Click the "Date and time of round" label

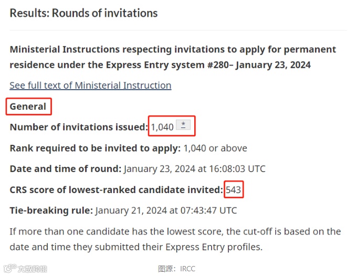[x=65, y=169]
